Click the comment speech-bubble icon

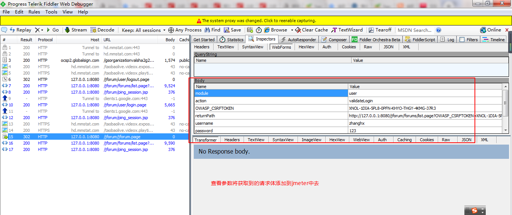[4, 30]
